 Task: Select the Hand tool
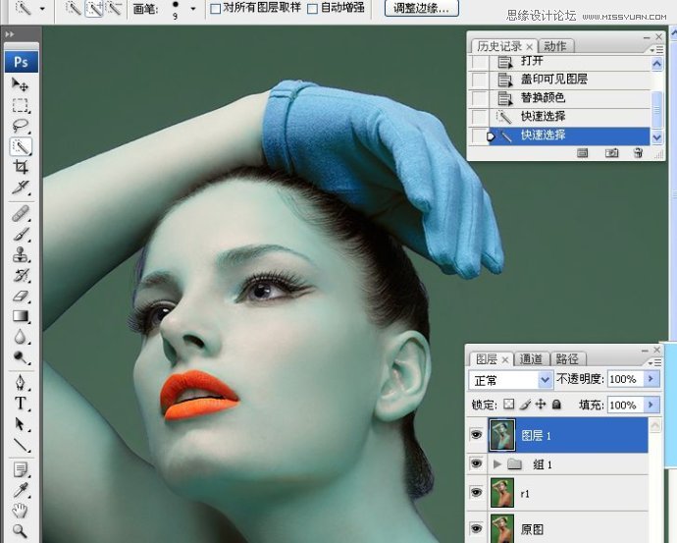pyautogui.click(x=21, y=511)
